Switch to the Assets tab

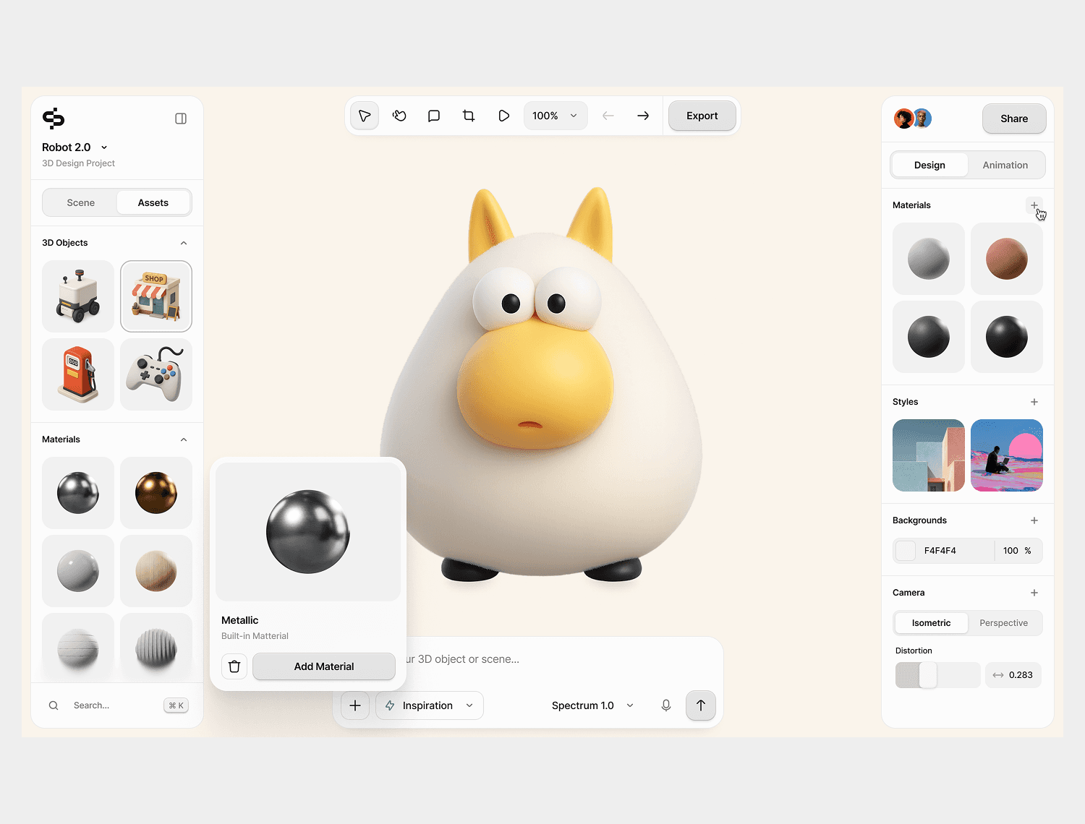(153, 202)
